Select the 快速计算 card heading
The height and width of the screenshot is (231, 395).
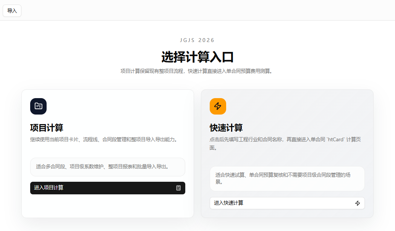(x=226, y=128)
